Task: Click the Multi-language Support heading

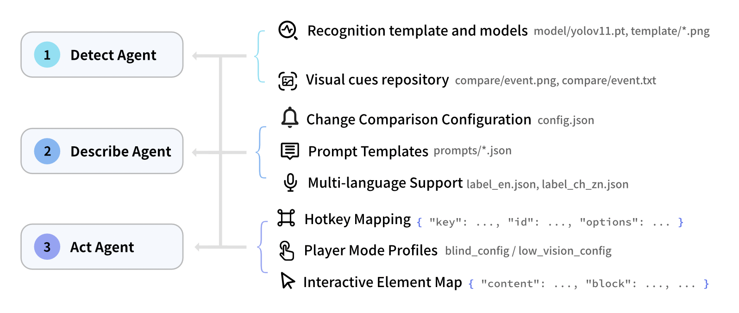Action: (x=385, y=183)
